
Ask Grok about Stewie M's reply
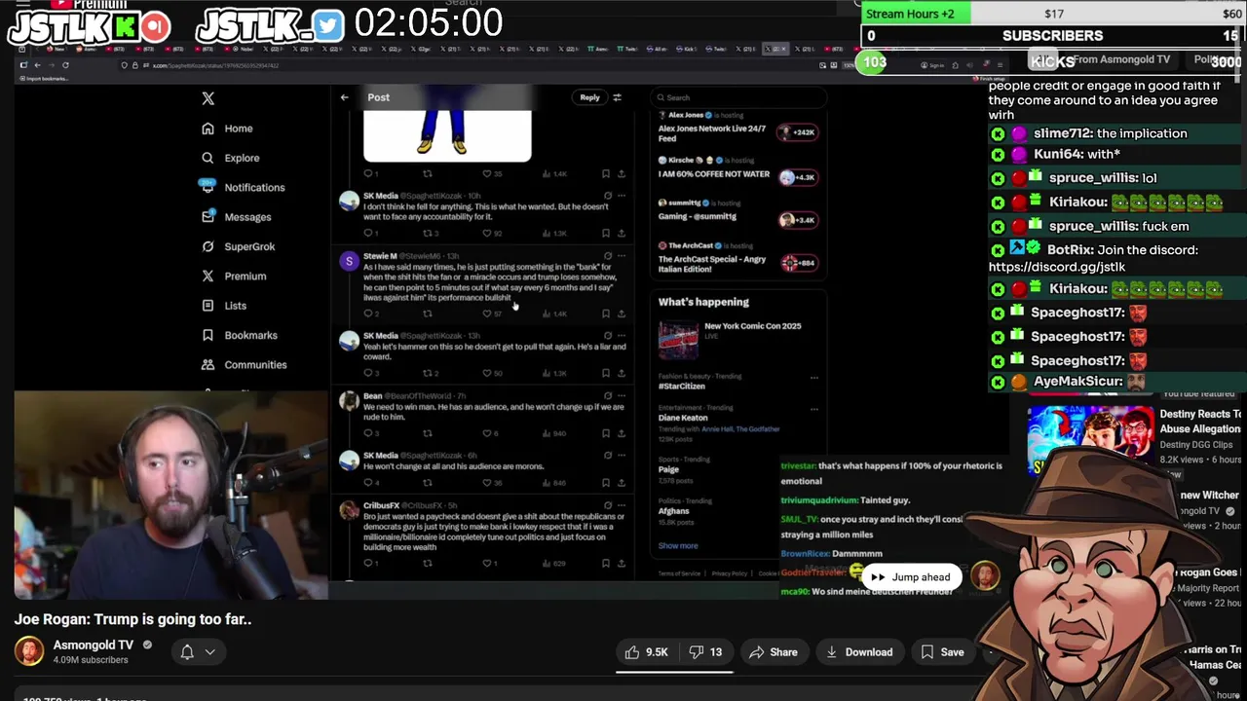[x=608, y=256]
